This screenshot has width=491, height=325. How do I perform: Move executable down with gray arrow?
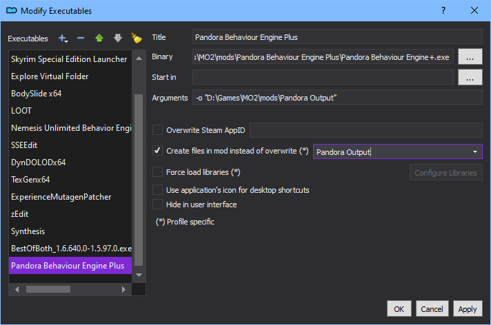pyautogui.click(x=118, y=38)
